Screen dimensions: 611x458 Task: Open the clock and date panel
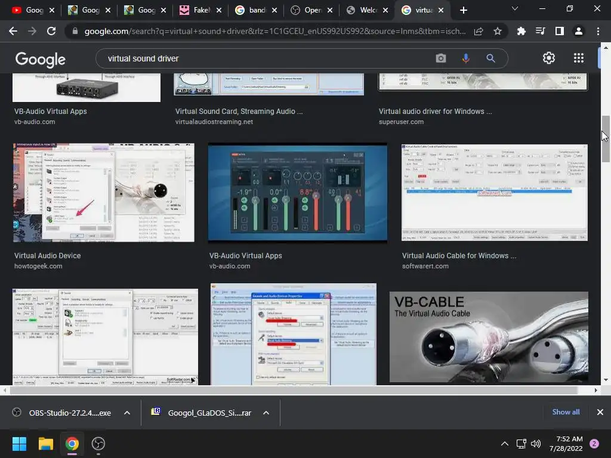tap(566, 444)
